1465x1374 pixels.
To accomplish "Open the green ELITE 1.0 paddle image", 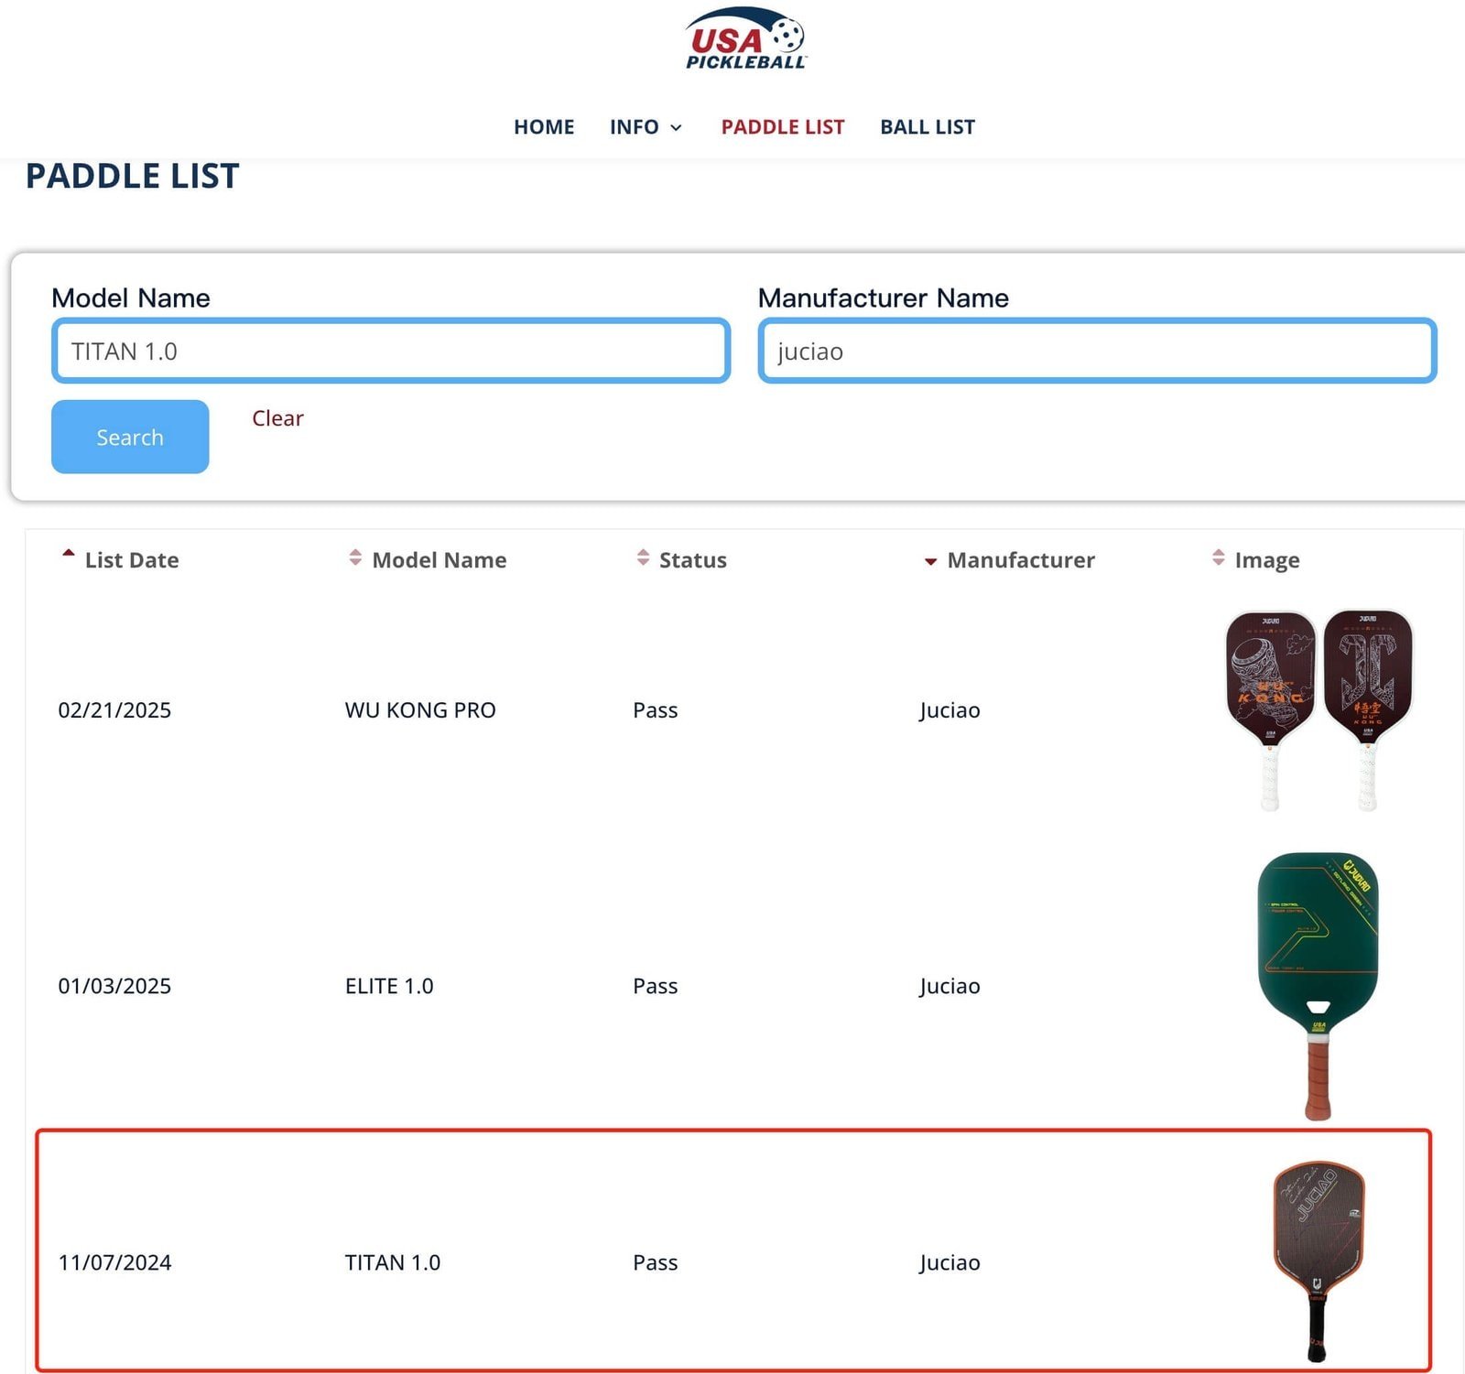I will click(x=1318, y=986).
